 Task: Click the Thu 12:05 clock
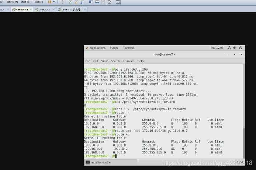217,48
